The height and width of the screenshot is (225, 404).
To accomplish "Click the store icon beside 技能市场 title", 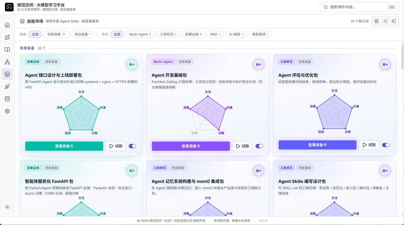I will pyautogui.click(x=22, y=21).
